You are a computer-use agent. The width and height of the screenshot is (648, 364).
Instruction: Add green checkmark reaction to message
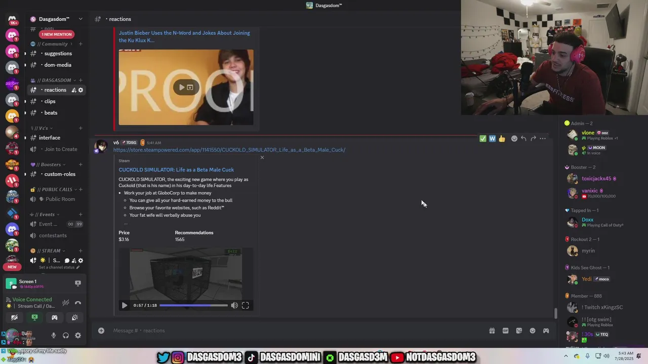coord(483,139)
